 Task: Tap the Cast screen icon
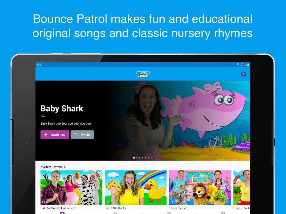[x=243, y=74]
